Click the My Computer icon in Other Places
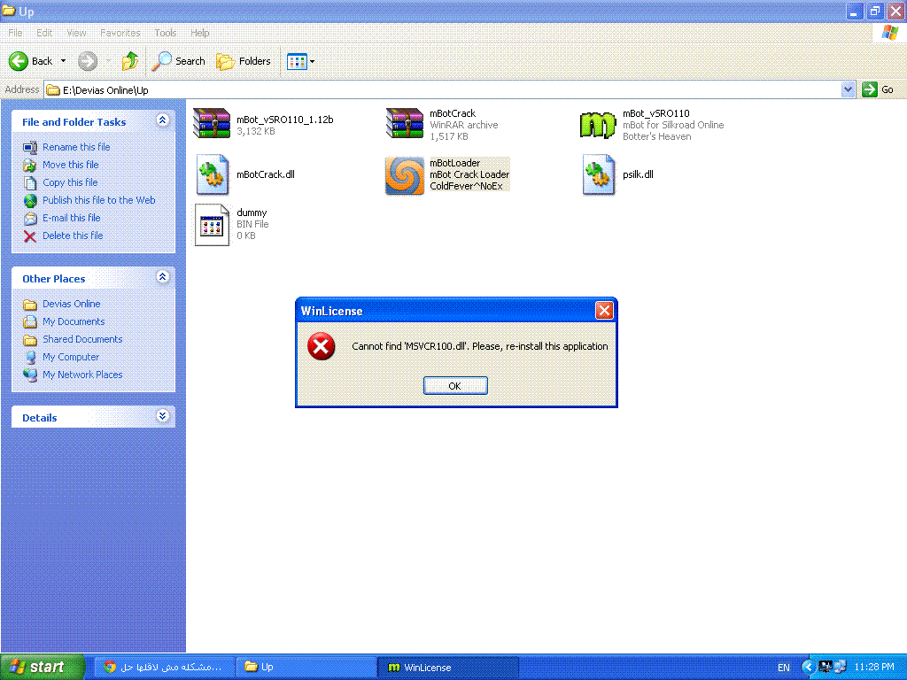This screenshot has height=680, width=907. 30,358
